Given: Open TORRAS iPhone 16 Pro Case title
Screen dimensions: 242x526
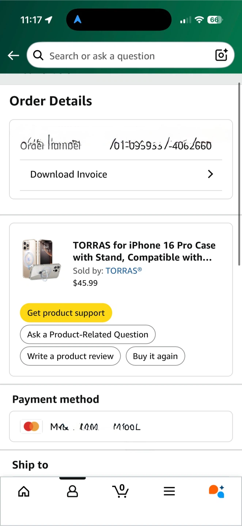Looking at the screenshot, I should pyautogui.click(x=144, y=251).
